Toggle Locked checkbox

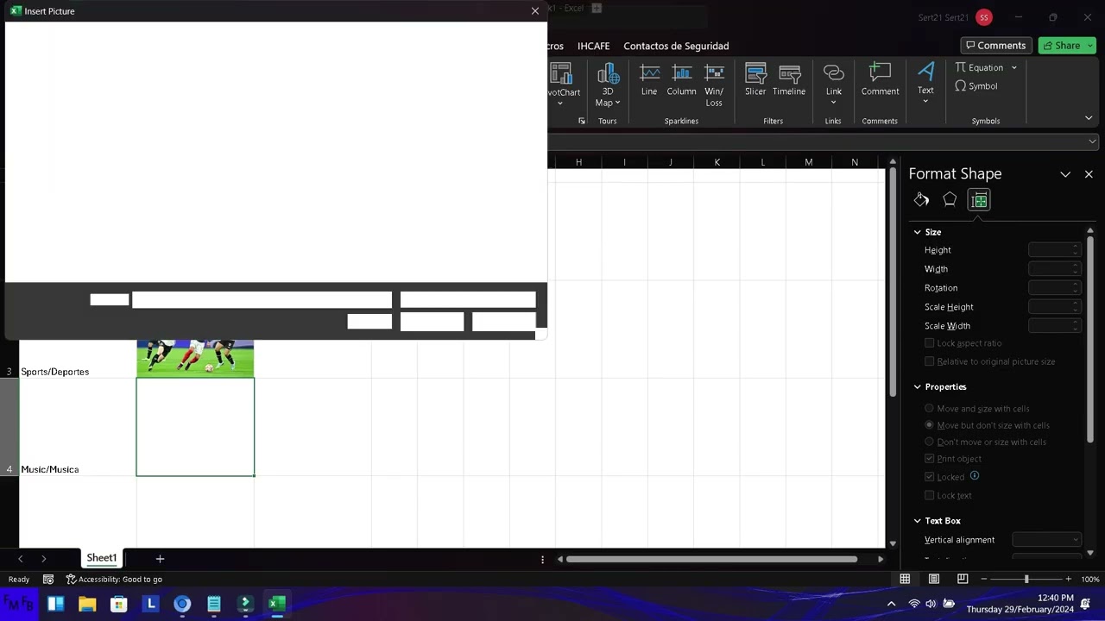[930, 477]
